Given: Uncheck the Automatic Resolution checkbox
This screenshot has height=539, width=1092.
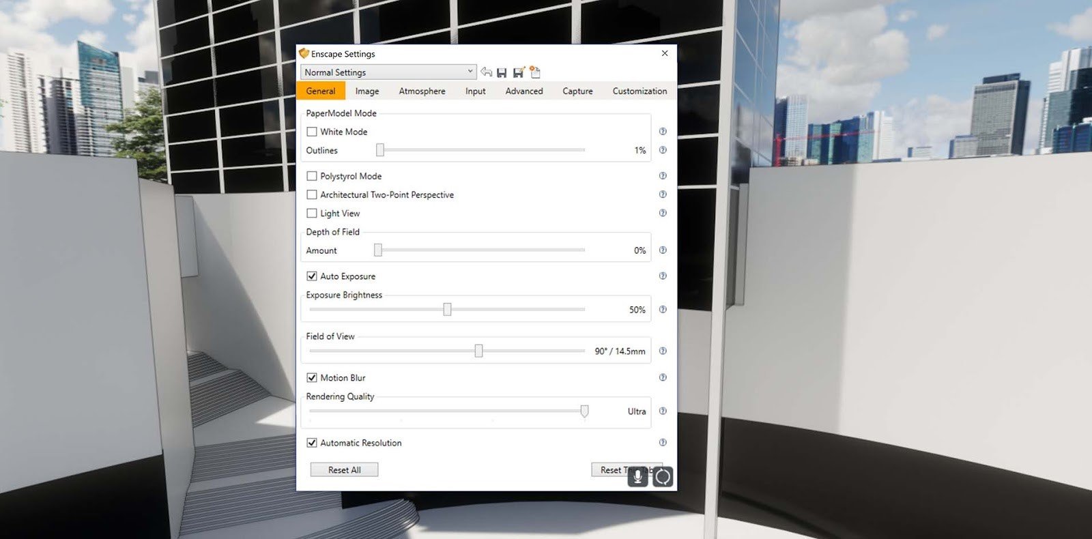Looking at the screenshot, I should click(x=312, y=443).
